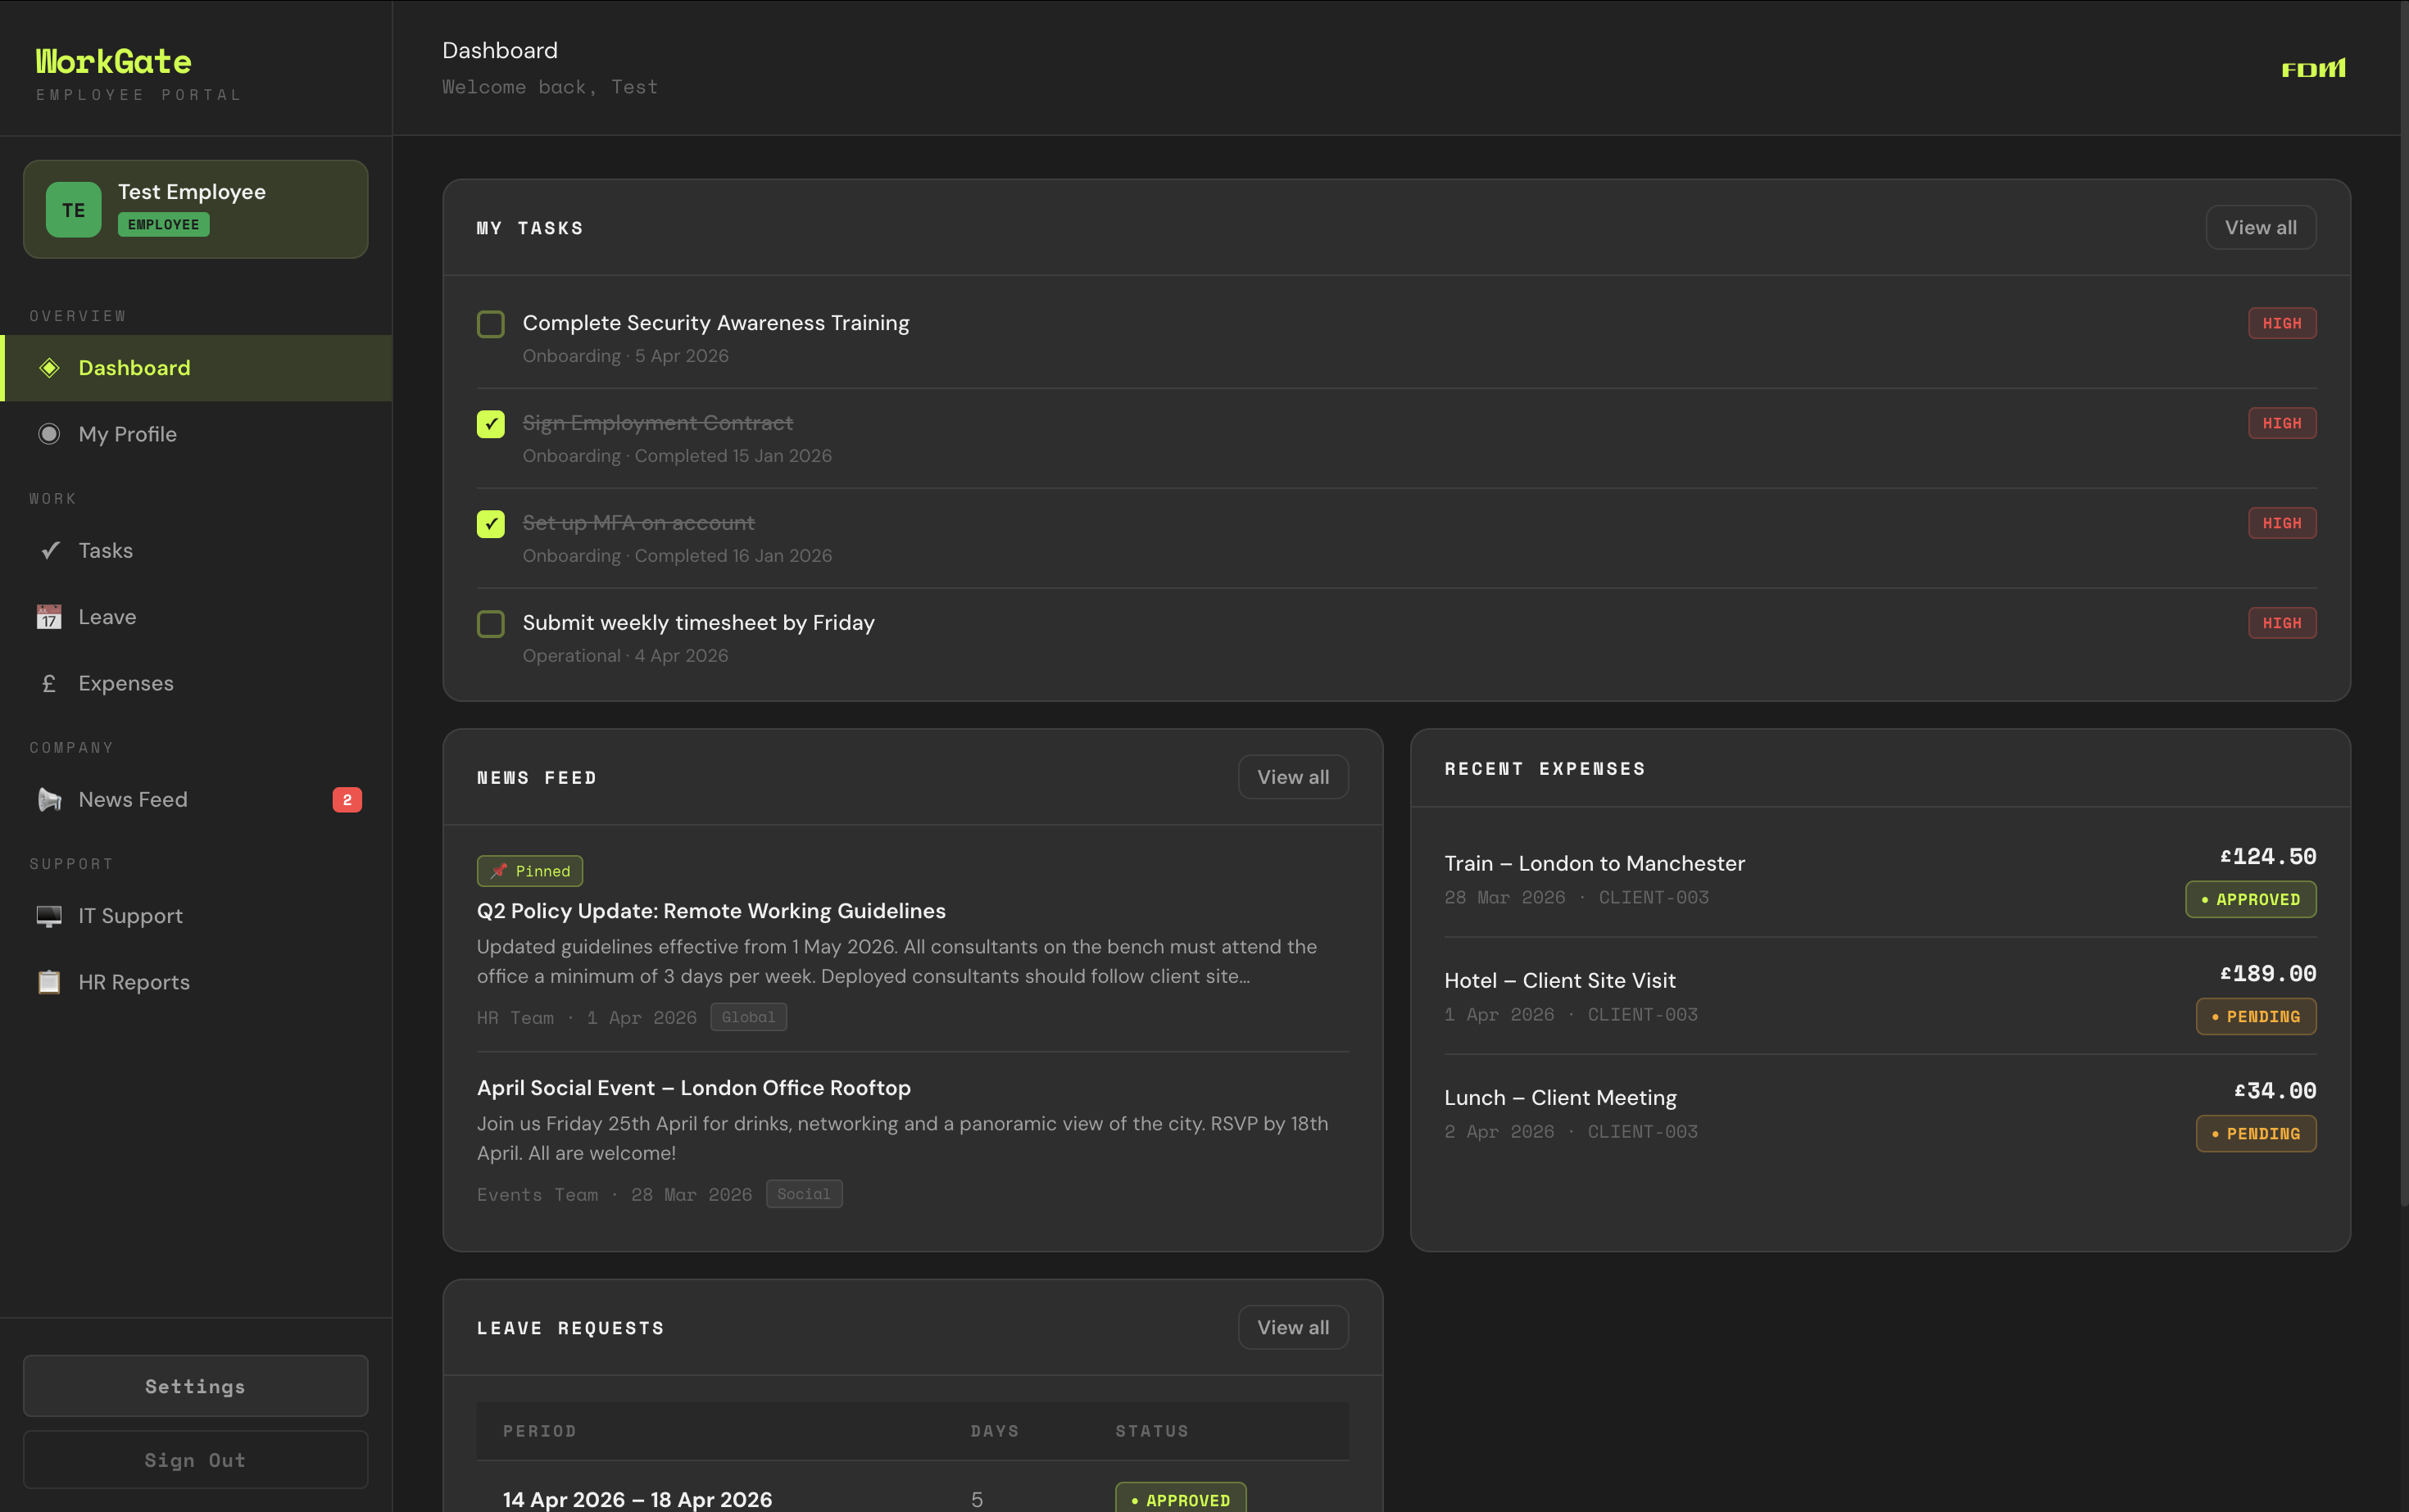
Task: Click the Global tag on policy post
Action: [748, 1017]
